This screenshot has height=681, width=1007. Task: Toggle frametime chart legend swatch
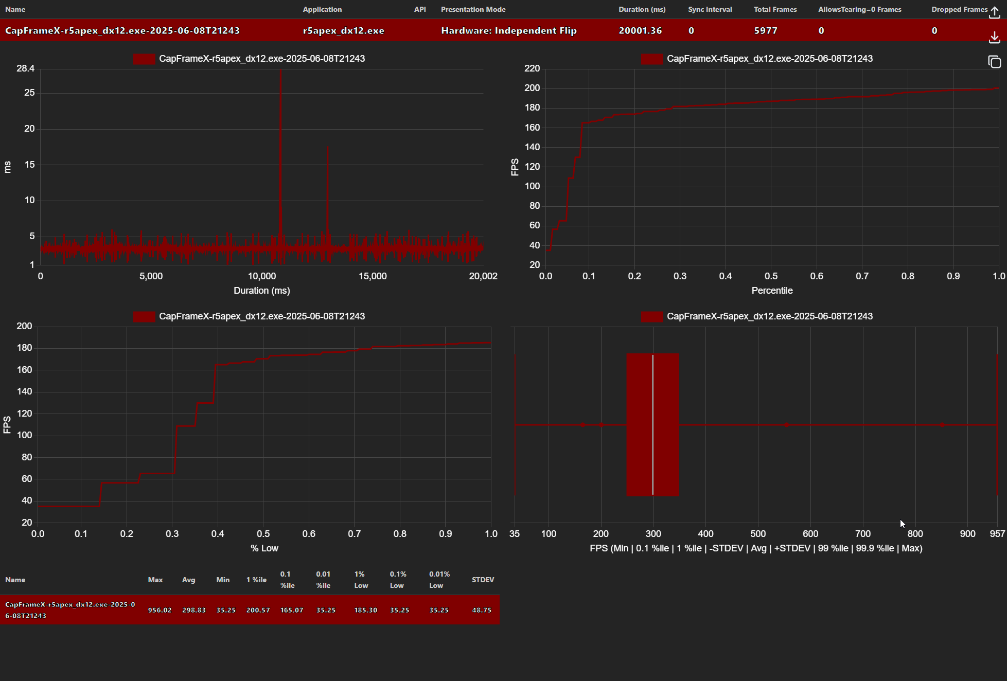click(144, 59)
